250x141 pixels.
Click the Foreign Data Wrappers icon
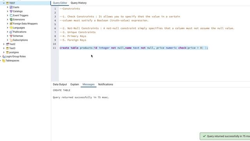point(11,23)
